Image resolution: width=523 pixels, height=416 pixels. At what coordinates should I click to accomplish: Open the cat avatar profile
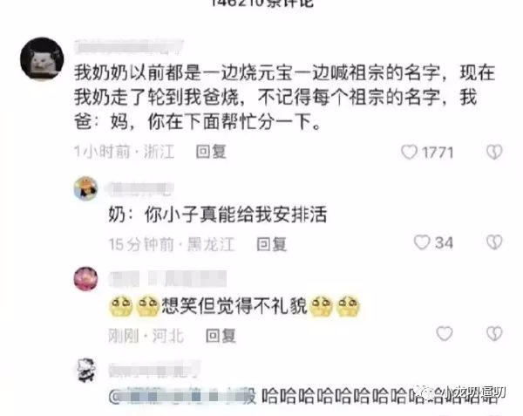[x=42, y=58]
